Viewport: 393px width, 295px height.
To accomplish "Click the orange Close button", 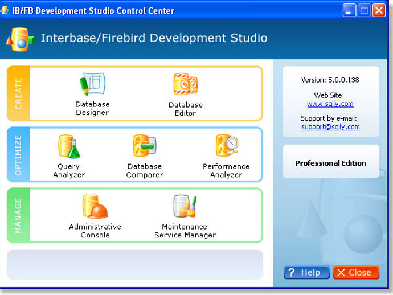I will point(356,272).
